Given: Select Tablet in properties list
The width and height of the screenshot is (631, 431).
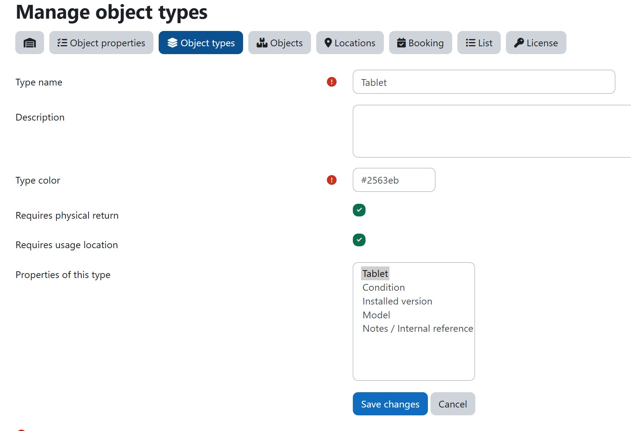Looking at the screenshot, I should 375,274.
